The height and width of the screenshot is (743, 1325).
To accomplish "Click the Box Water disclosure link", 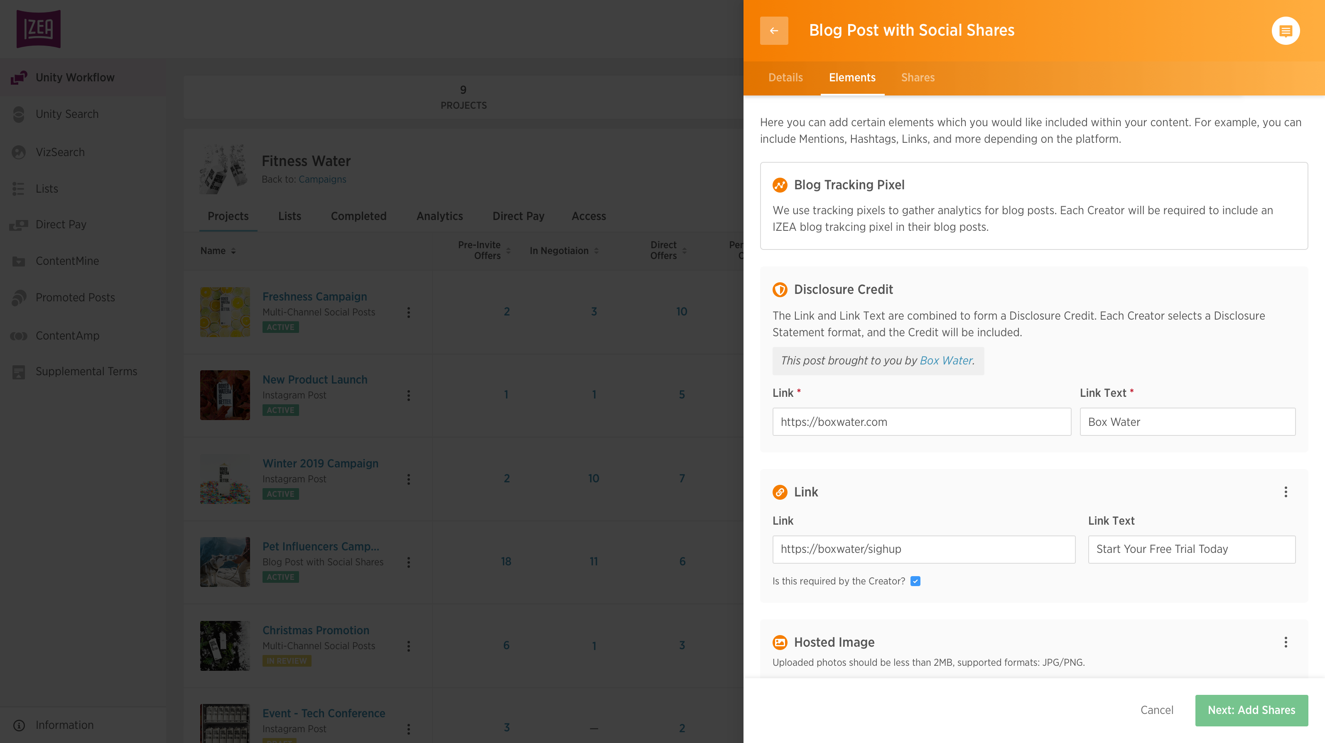I will [x=946, y=360].
